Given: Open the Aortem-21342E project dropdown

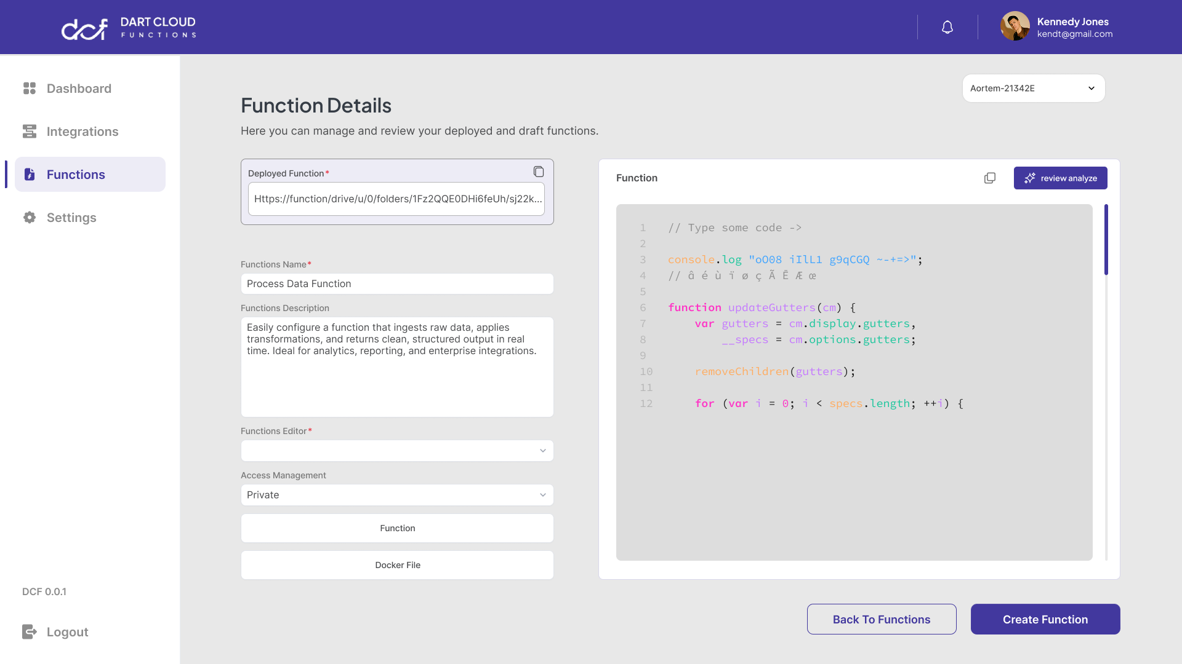Looking at the screenshot, I should coord(1033,88).
